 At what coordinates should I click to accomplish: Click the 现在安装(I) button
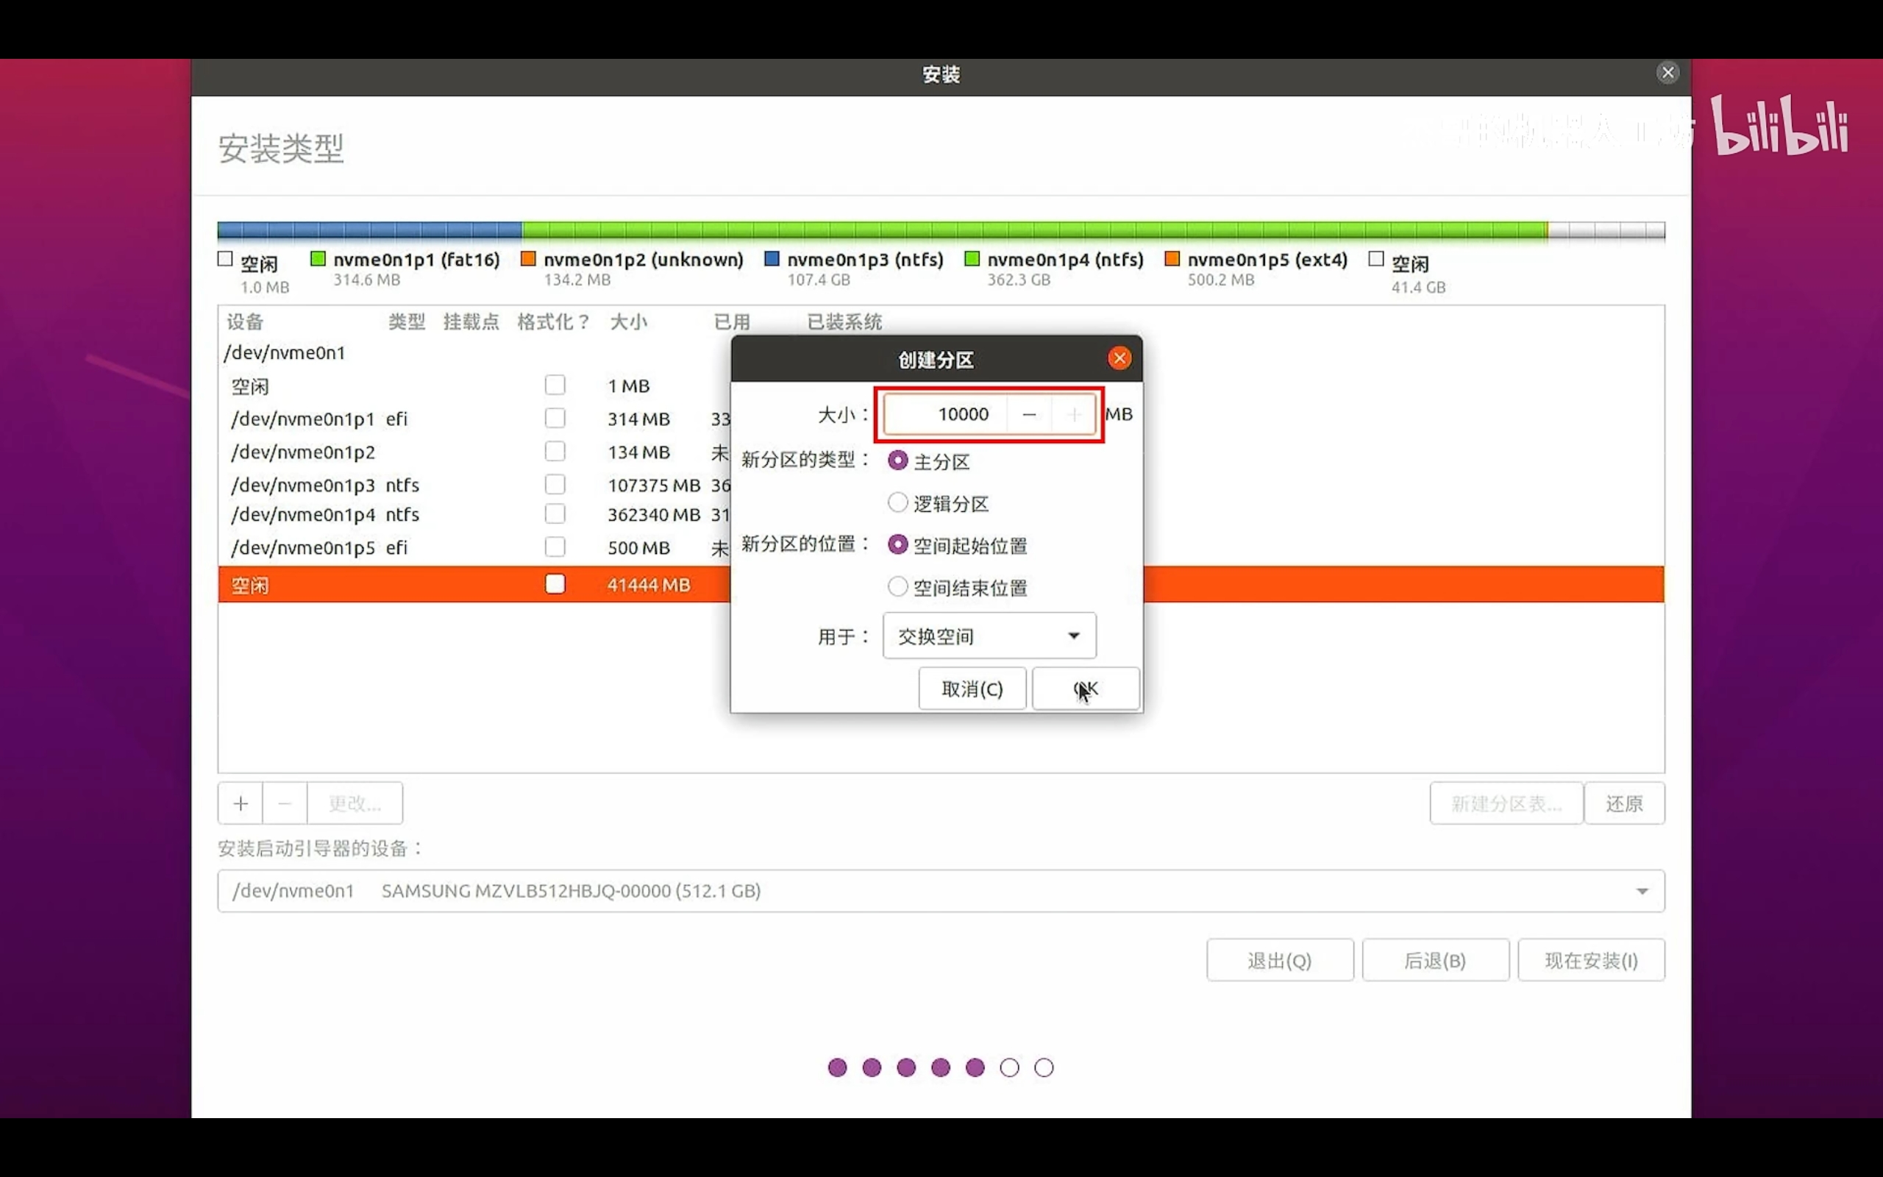1590,961
